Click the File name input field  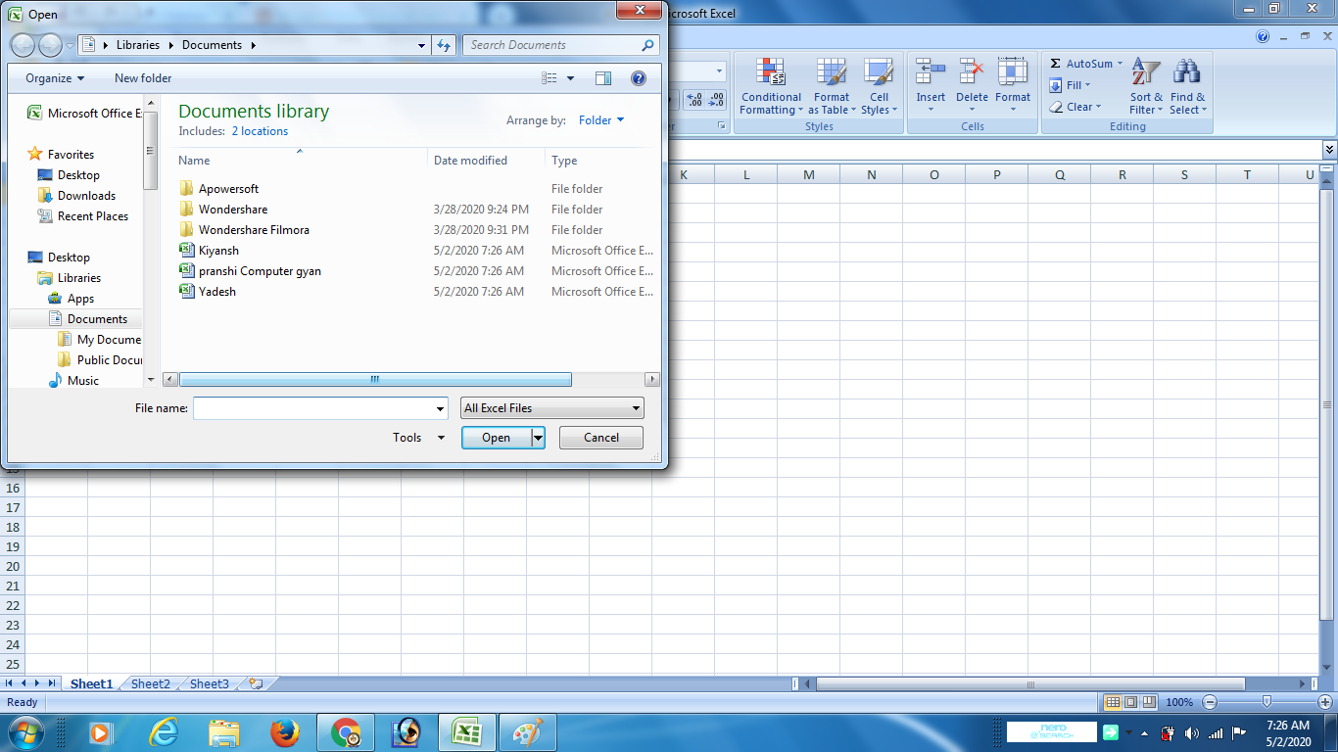point(313,408)
